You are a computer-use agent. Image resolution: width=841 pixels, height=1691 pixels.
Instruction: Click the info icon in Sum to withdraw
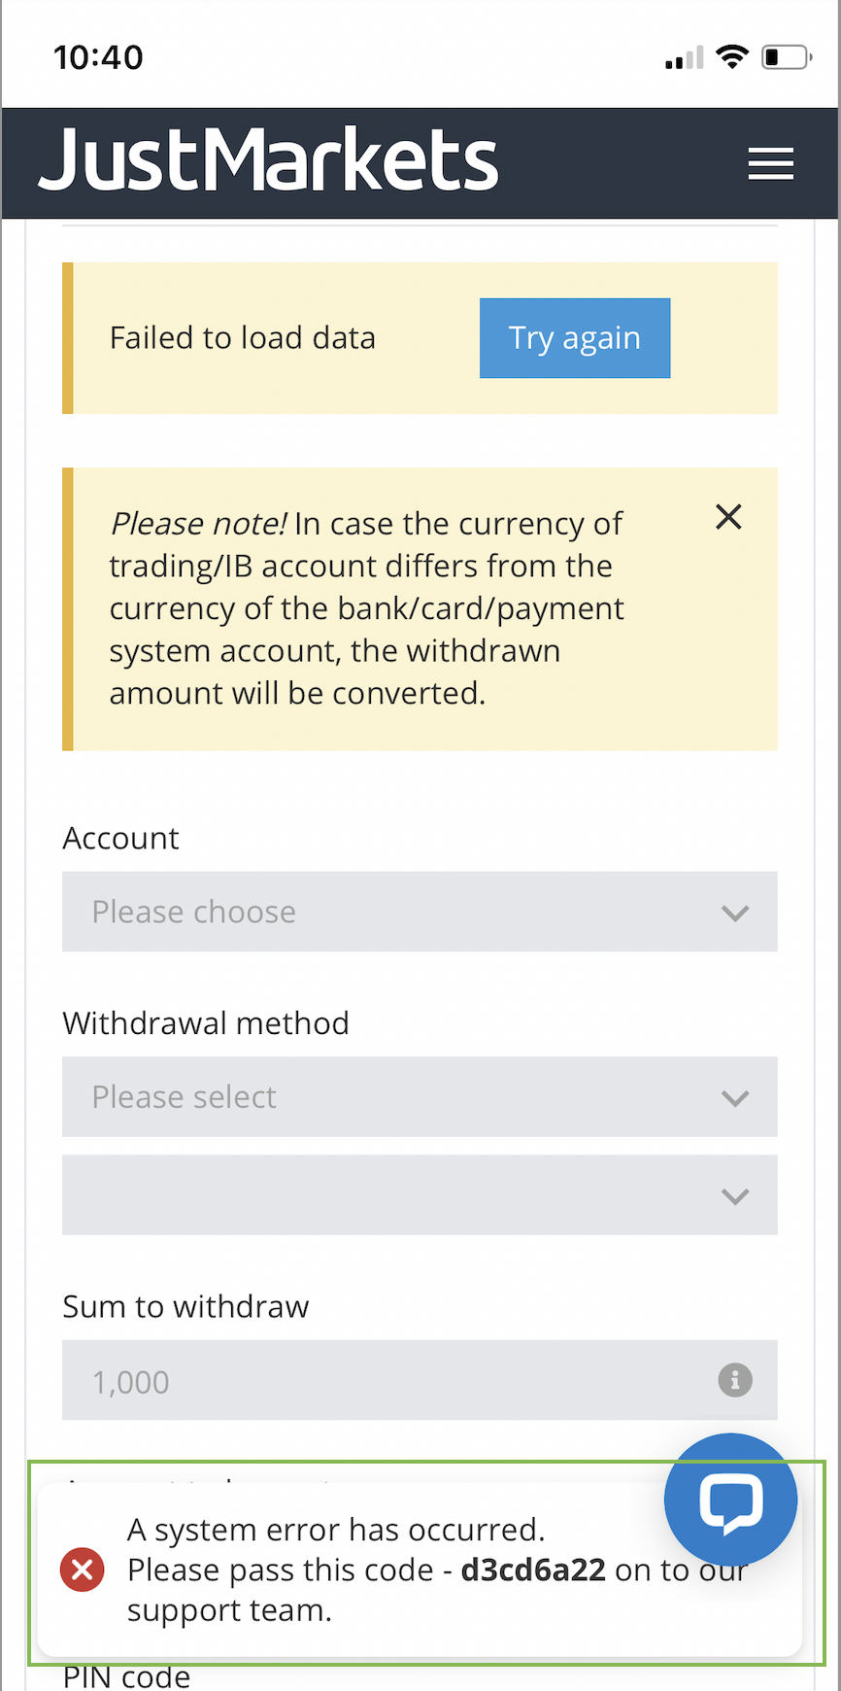735,1380
